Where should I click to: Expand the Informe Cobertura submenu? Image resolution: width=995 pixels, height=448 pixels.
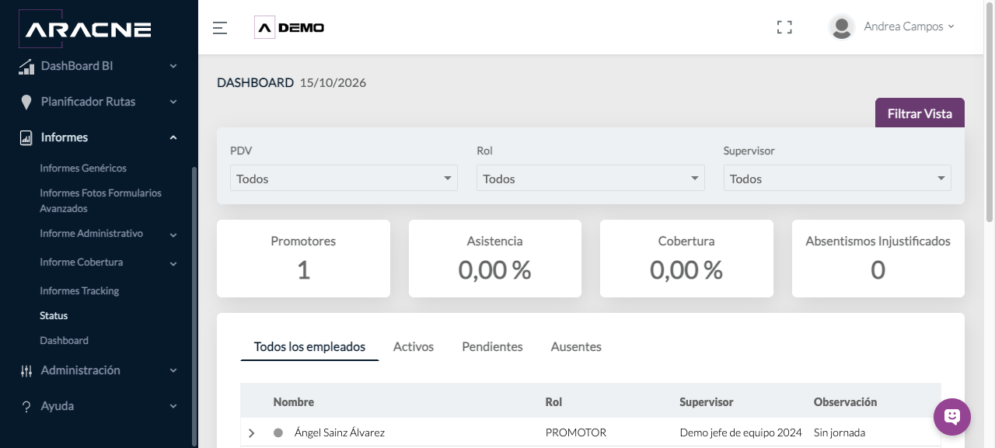click(x=173, y=262)
